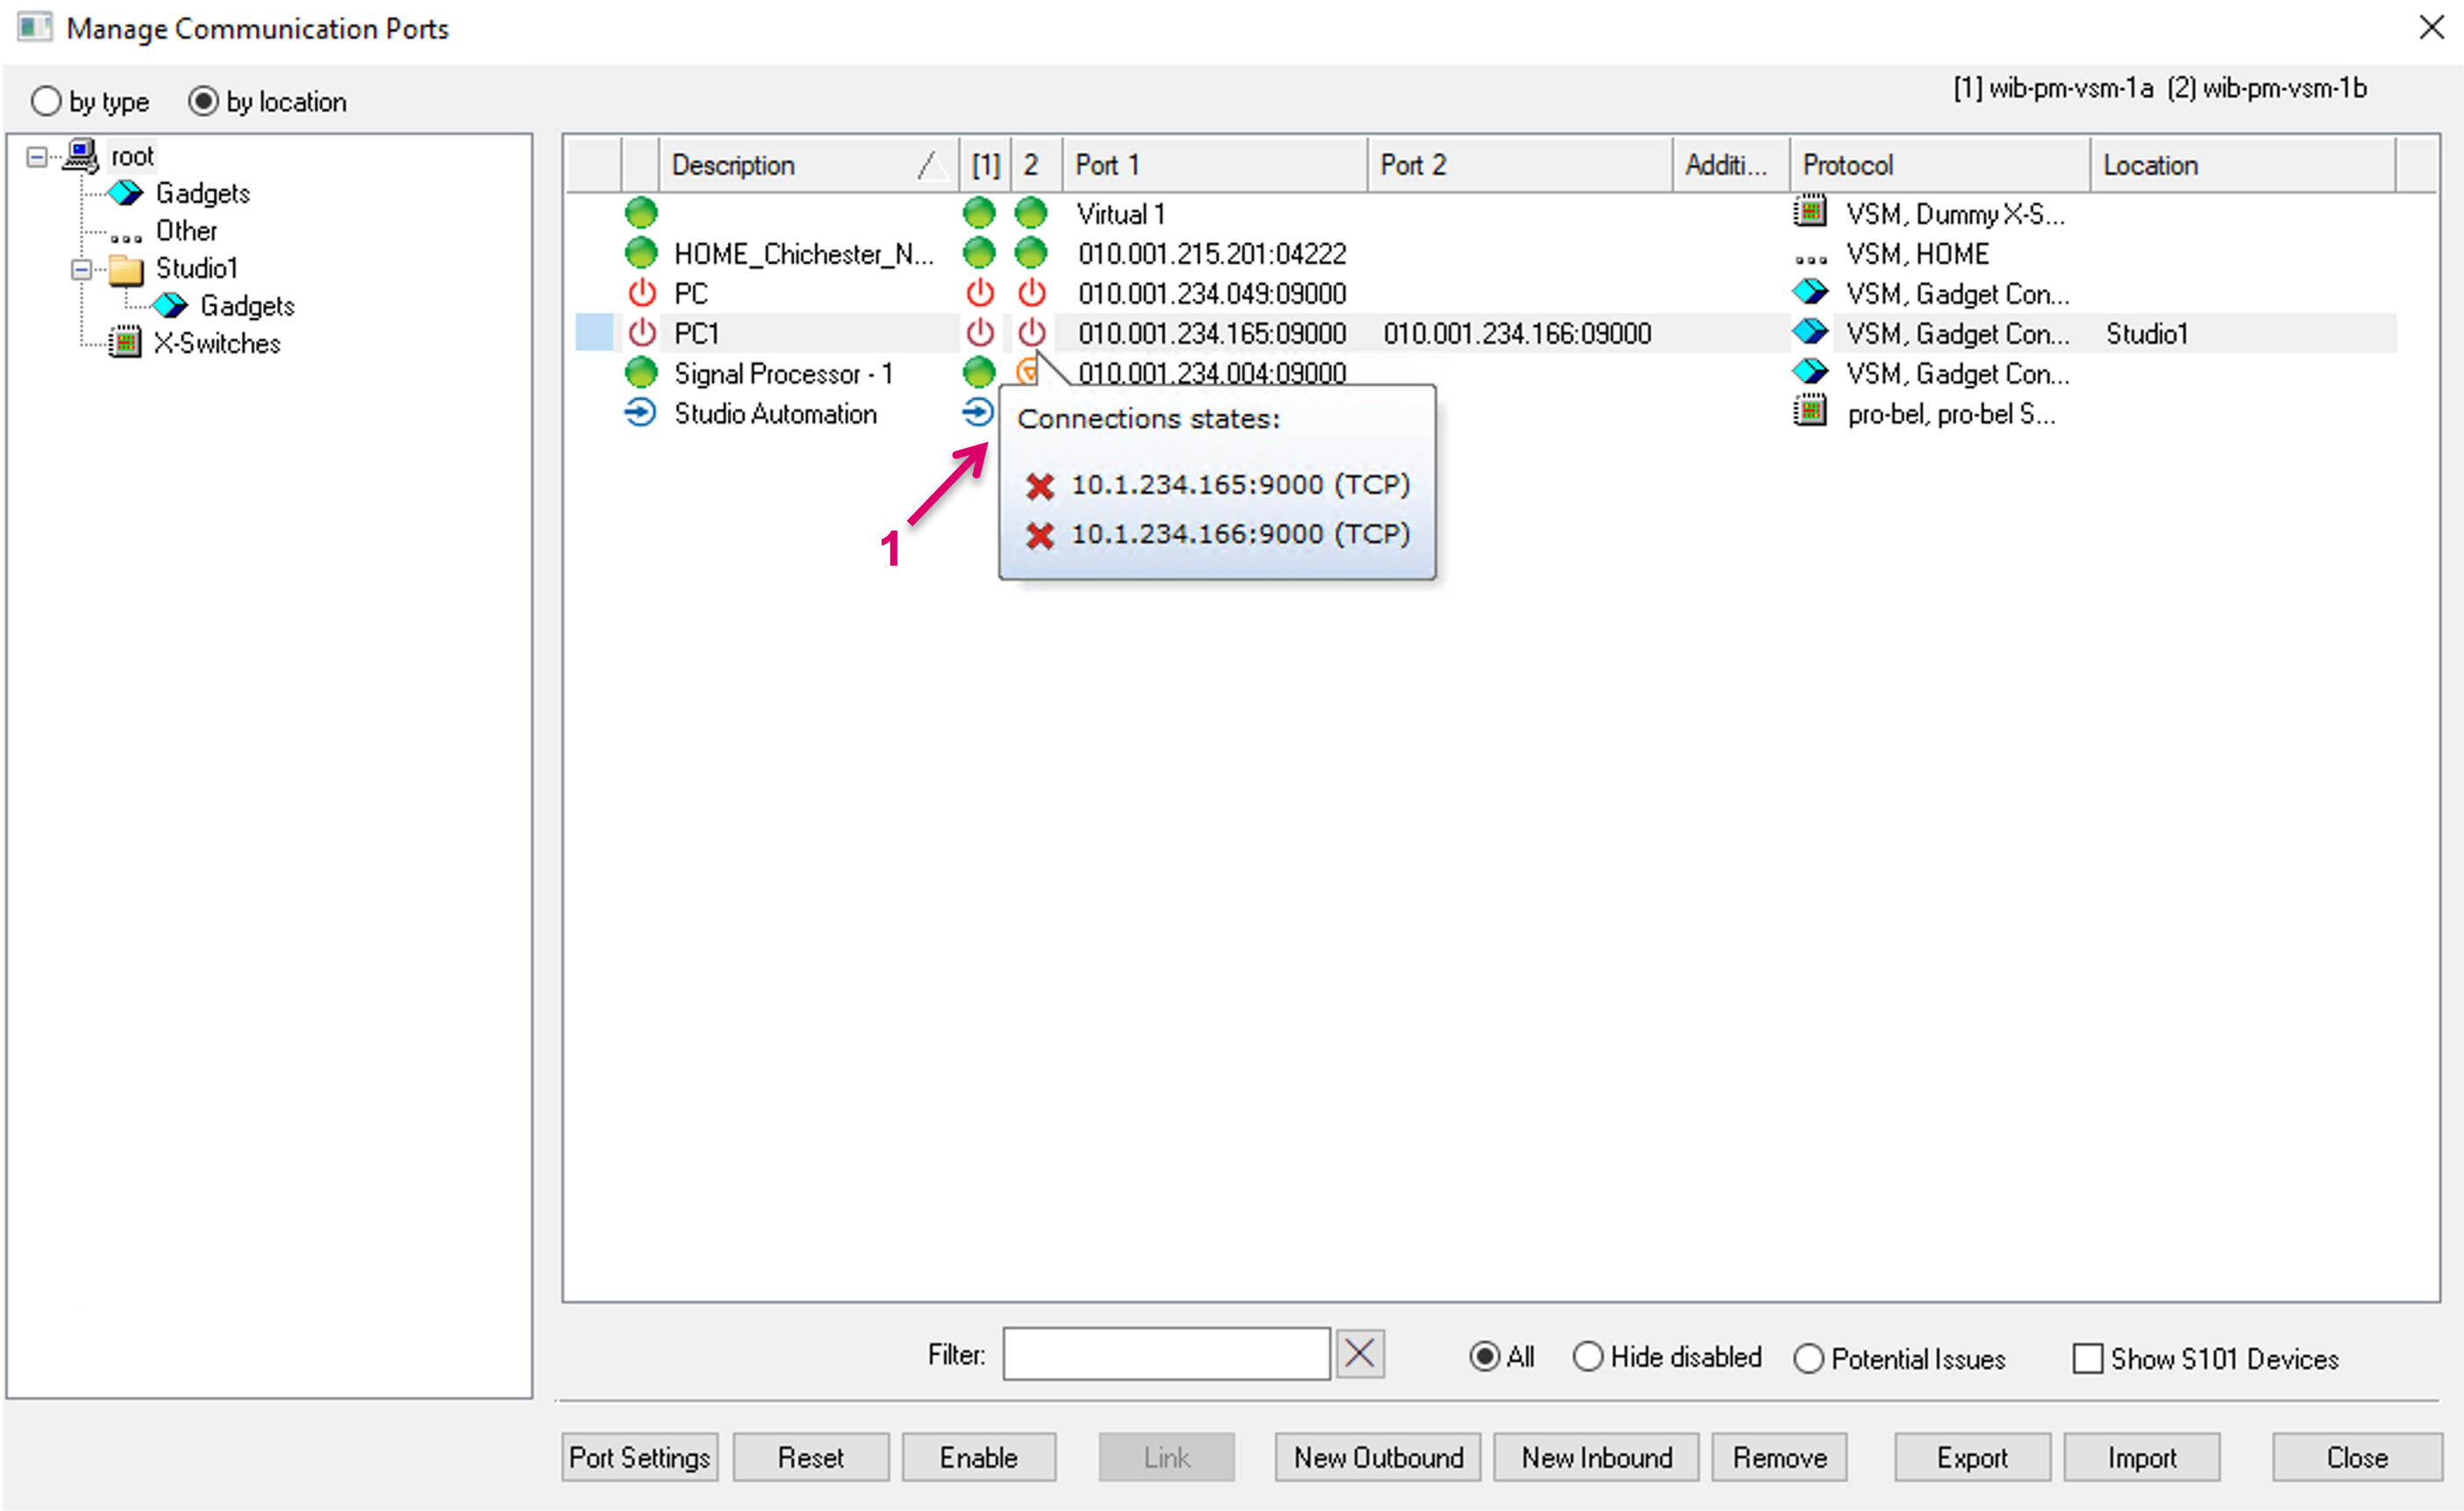Click green status icon for Signal Processor - 1

641,373
